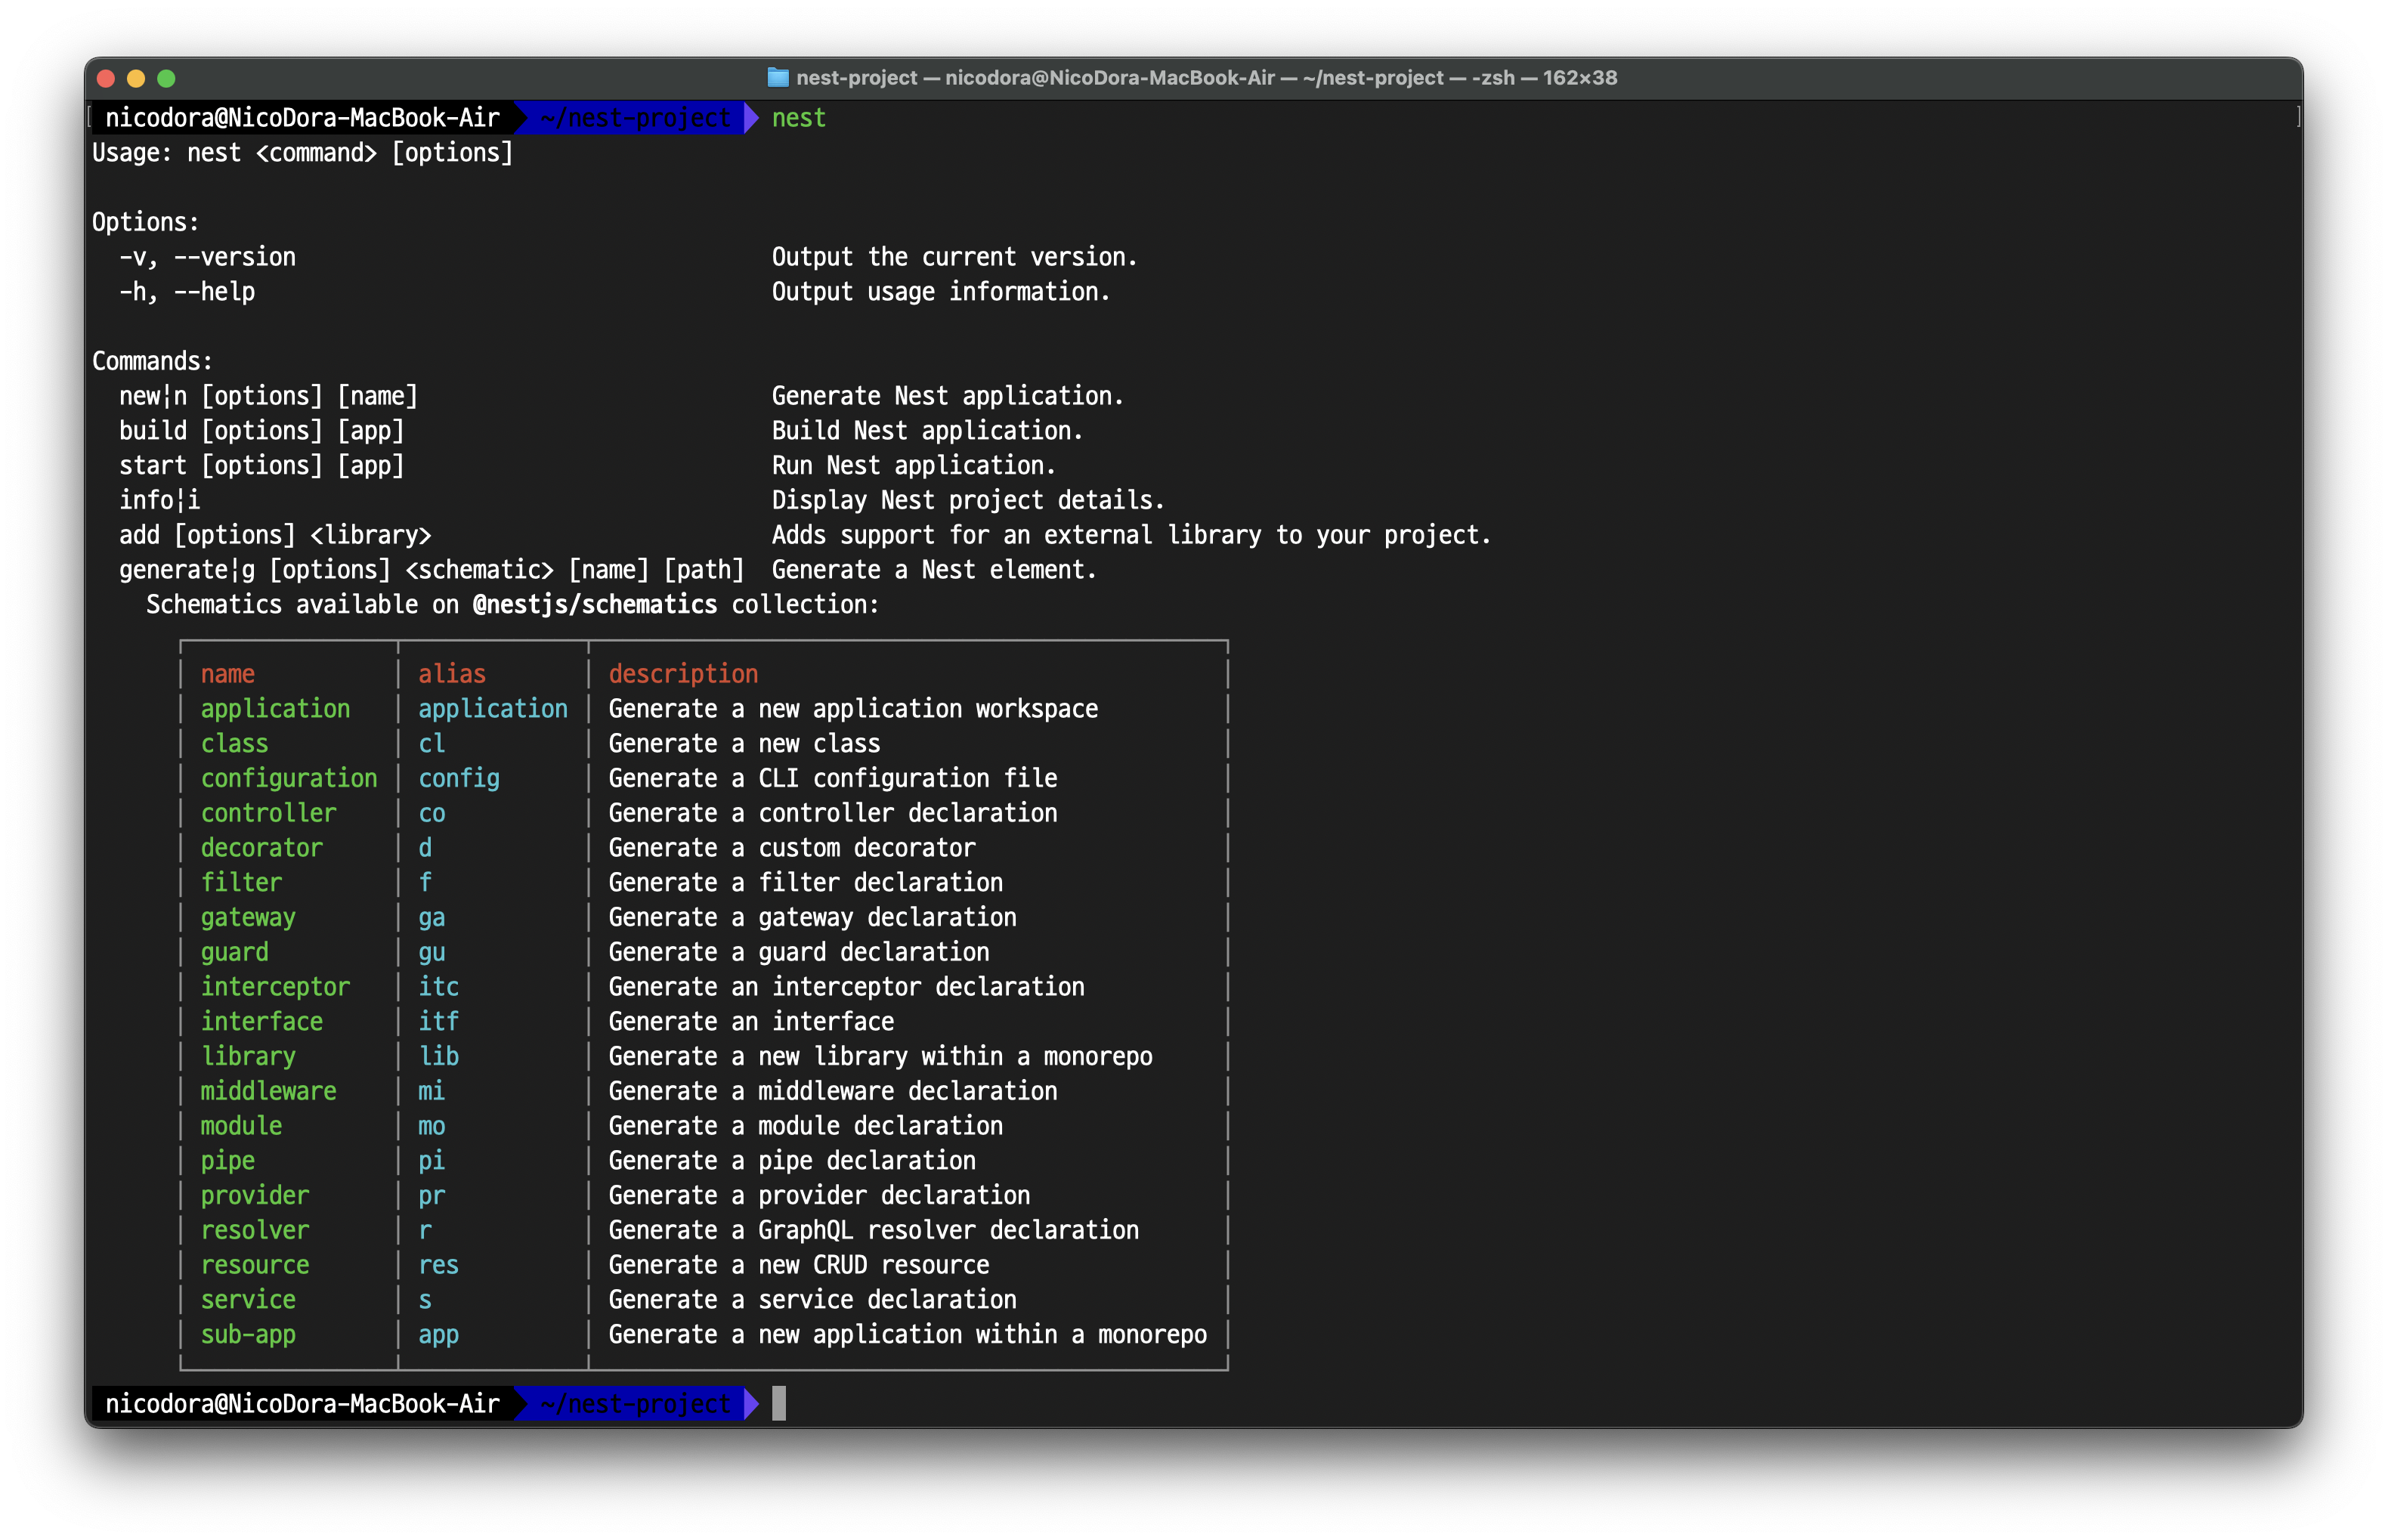Click 'Generate Nest application.' description
The width and height of the screenshot is (2388, 1540).
tap(947, 396)
